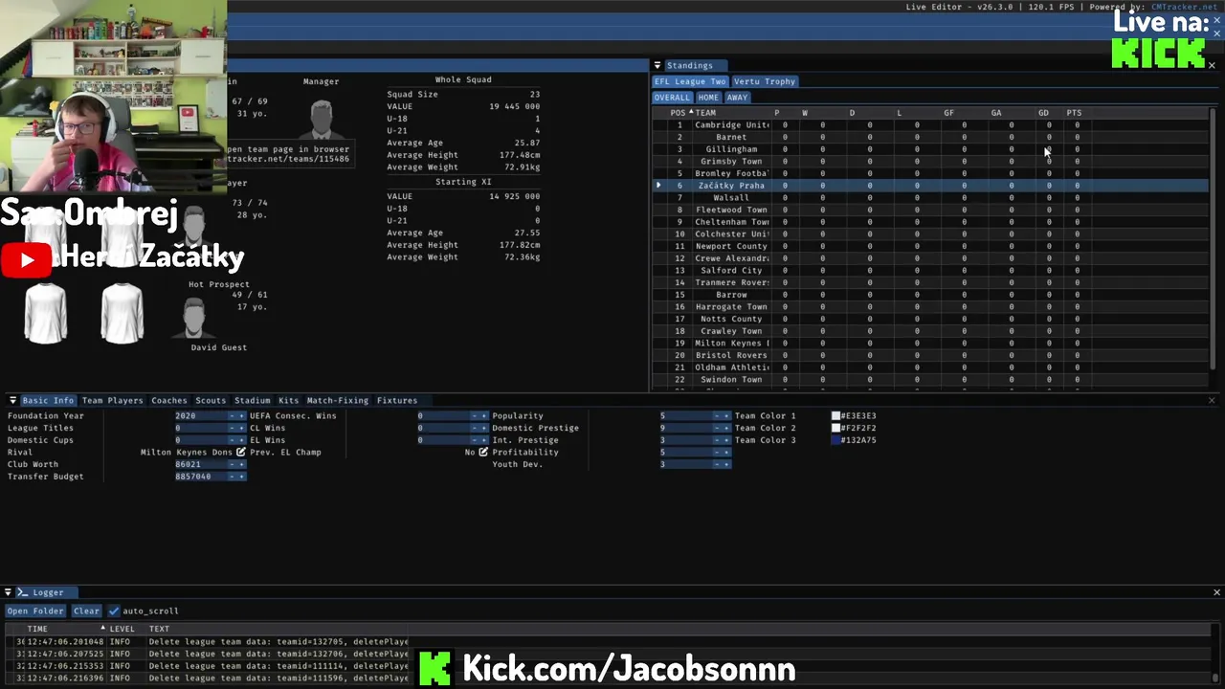Viewport: 1225px width, 689px height.
Task: Increase Club Worth with plus button
Action: [x=241, y=464]
